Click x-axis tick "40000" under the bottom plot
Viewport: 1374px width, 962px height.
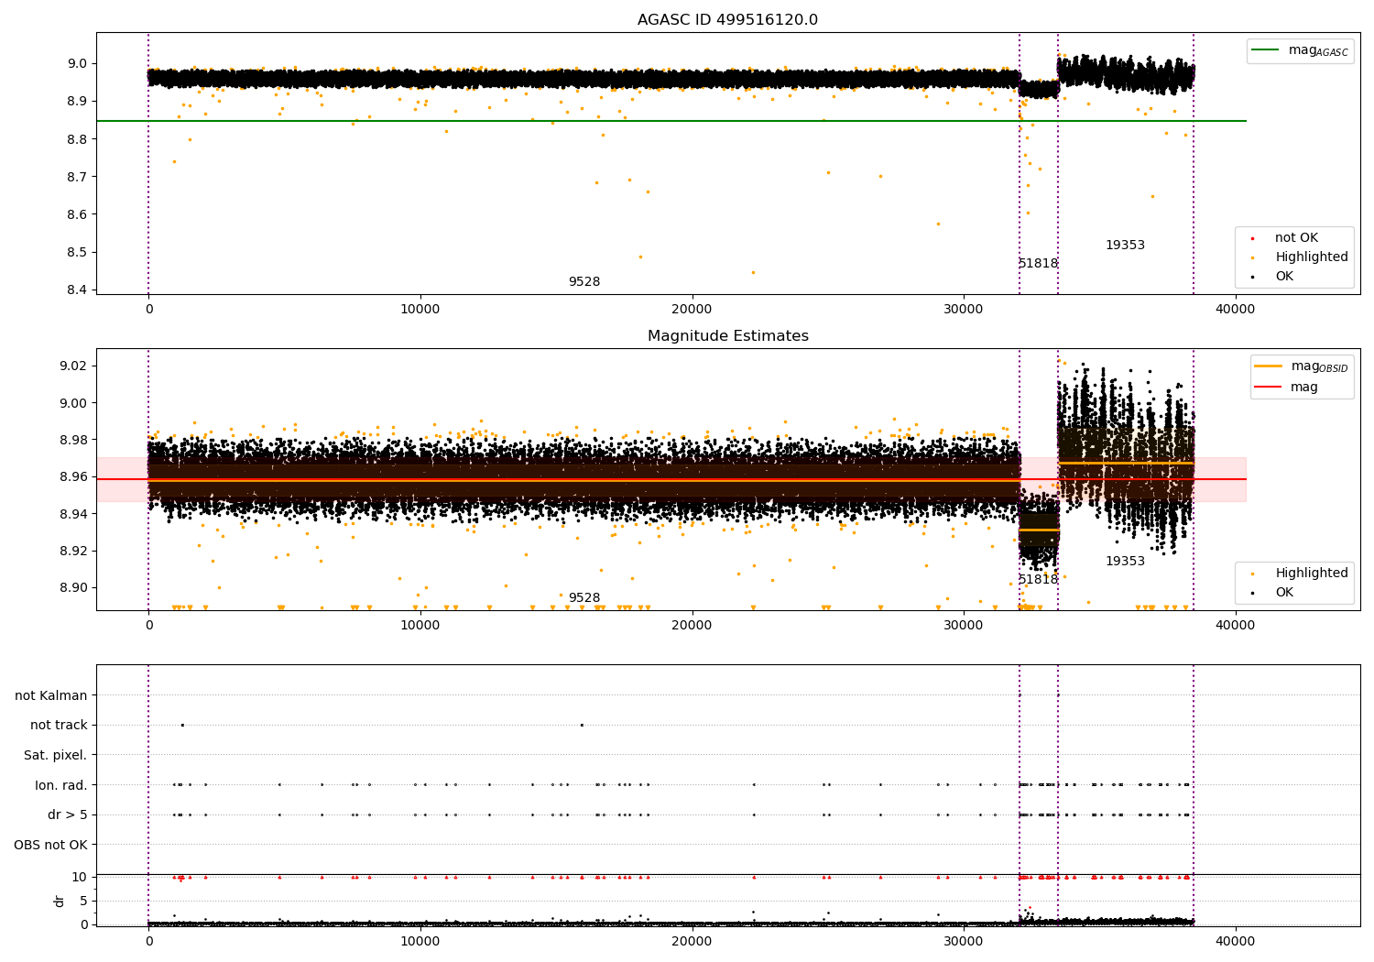1235,941
